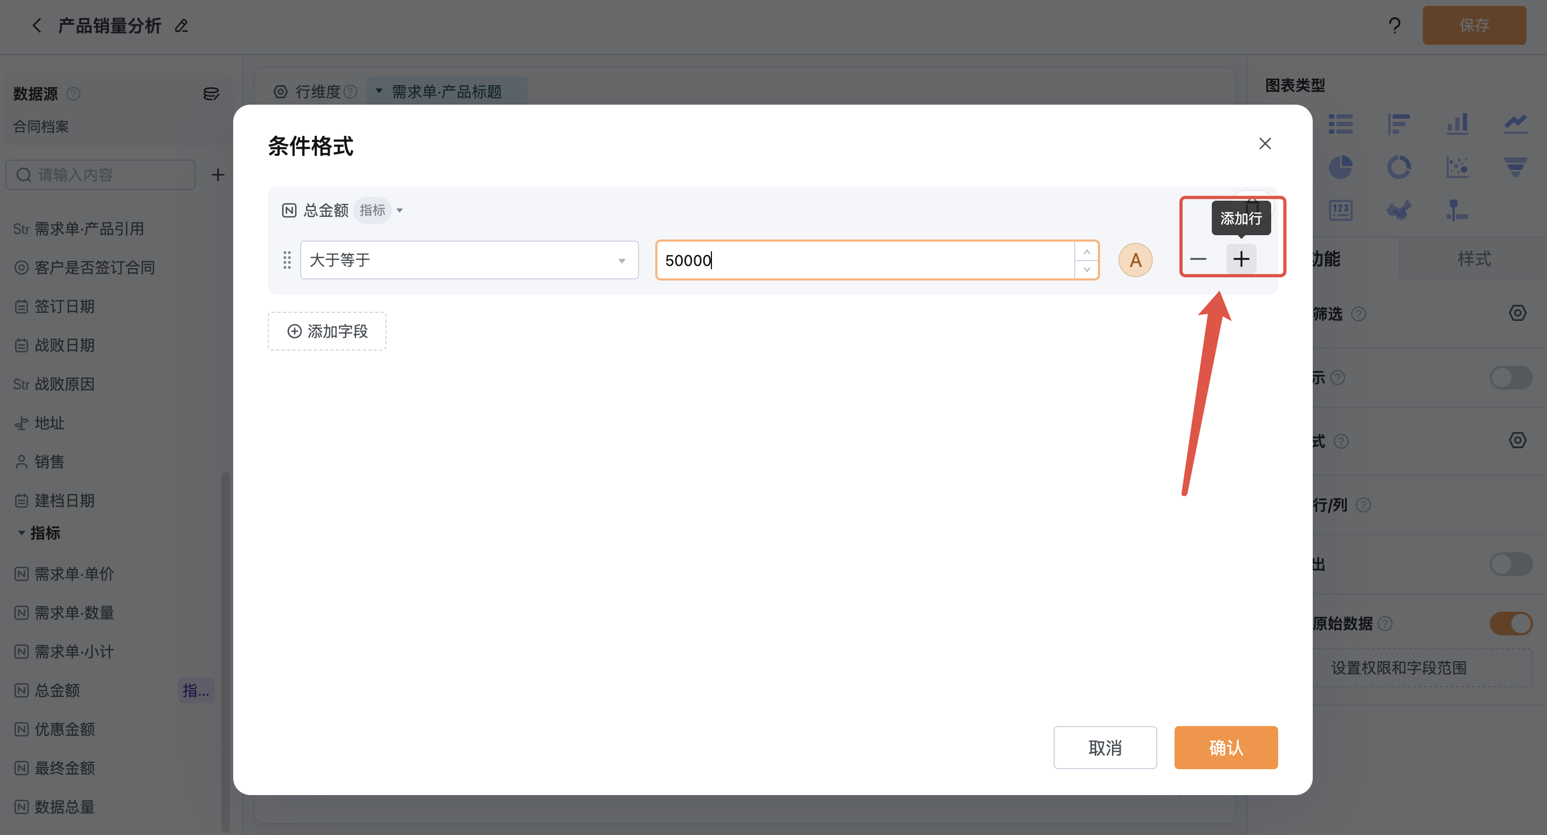Open the settings gear above 行/列
This screenshot has width=1547, height=835.
(1517, 441)
